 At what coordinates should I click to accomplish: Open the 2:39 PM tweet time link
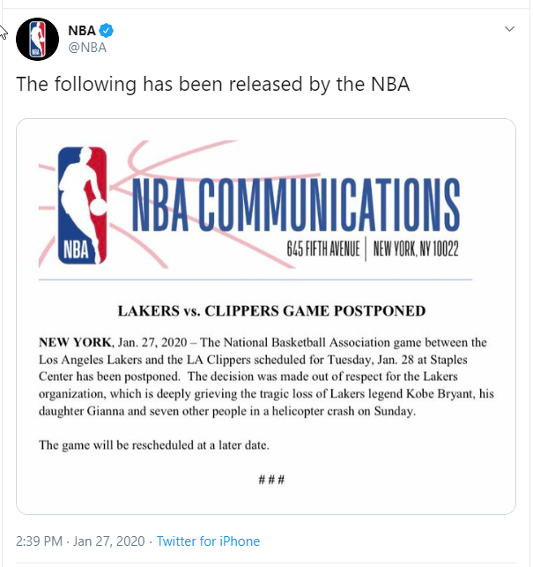pyautogui.click(x=40, y=541)
